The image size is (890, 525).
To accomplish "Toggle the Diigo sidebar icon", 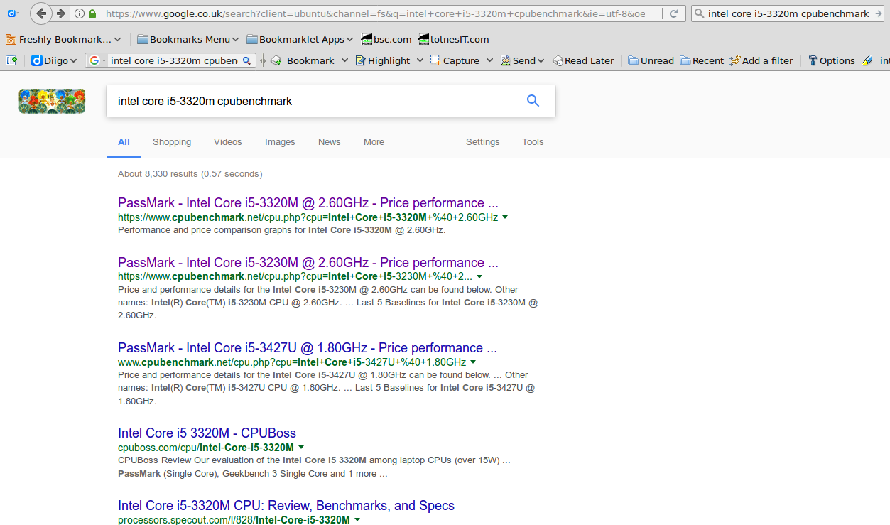I will coord(11,60).
